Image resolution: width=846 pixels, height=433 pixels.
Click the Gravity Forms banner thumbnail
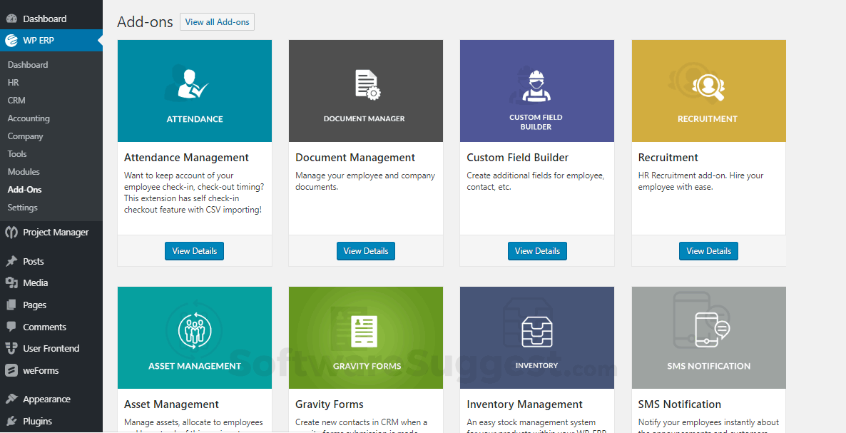(x=365, y=337)
